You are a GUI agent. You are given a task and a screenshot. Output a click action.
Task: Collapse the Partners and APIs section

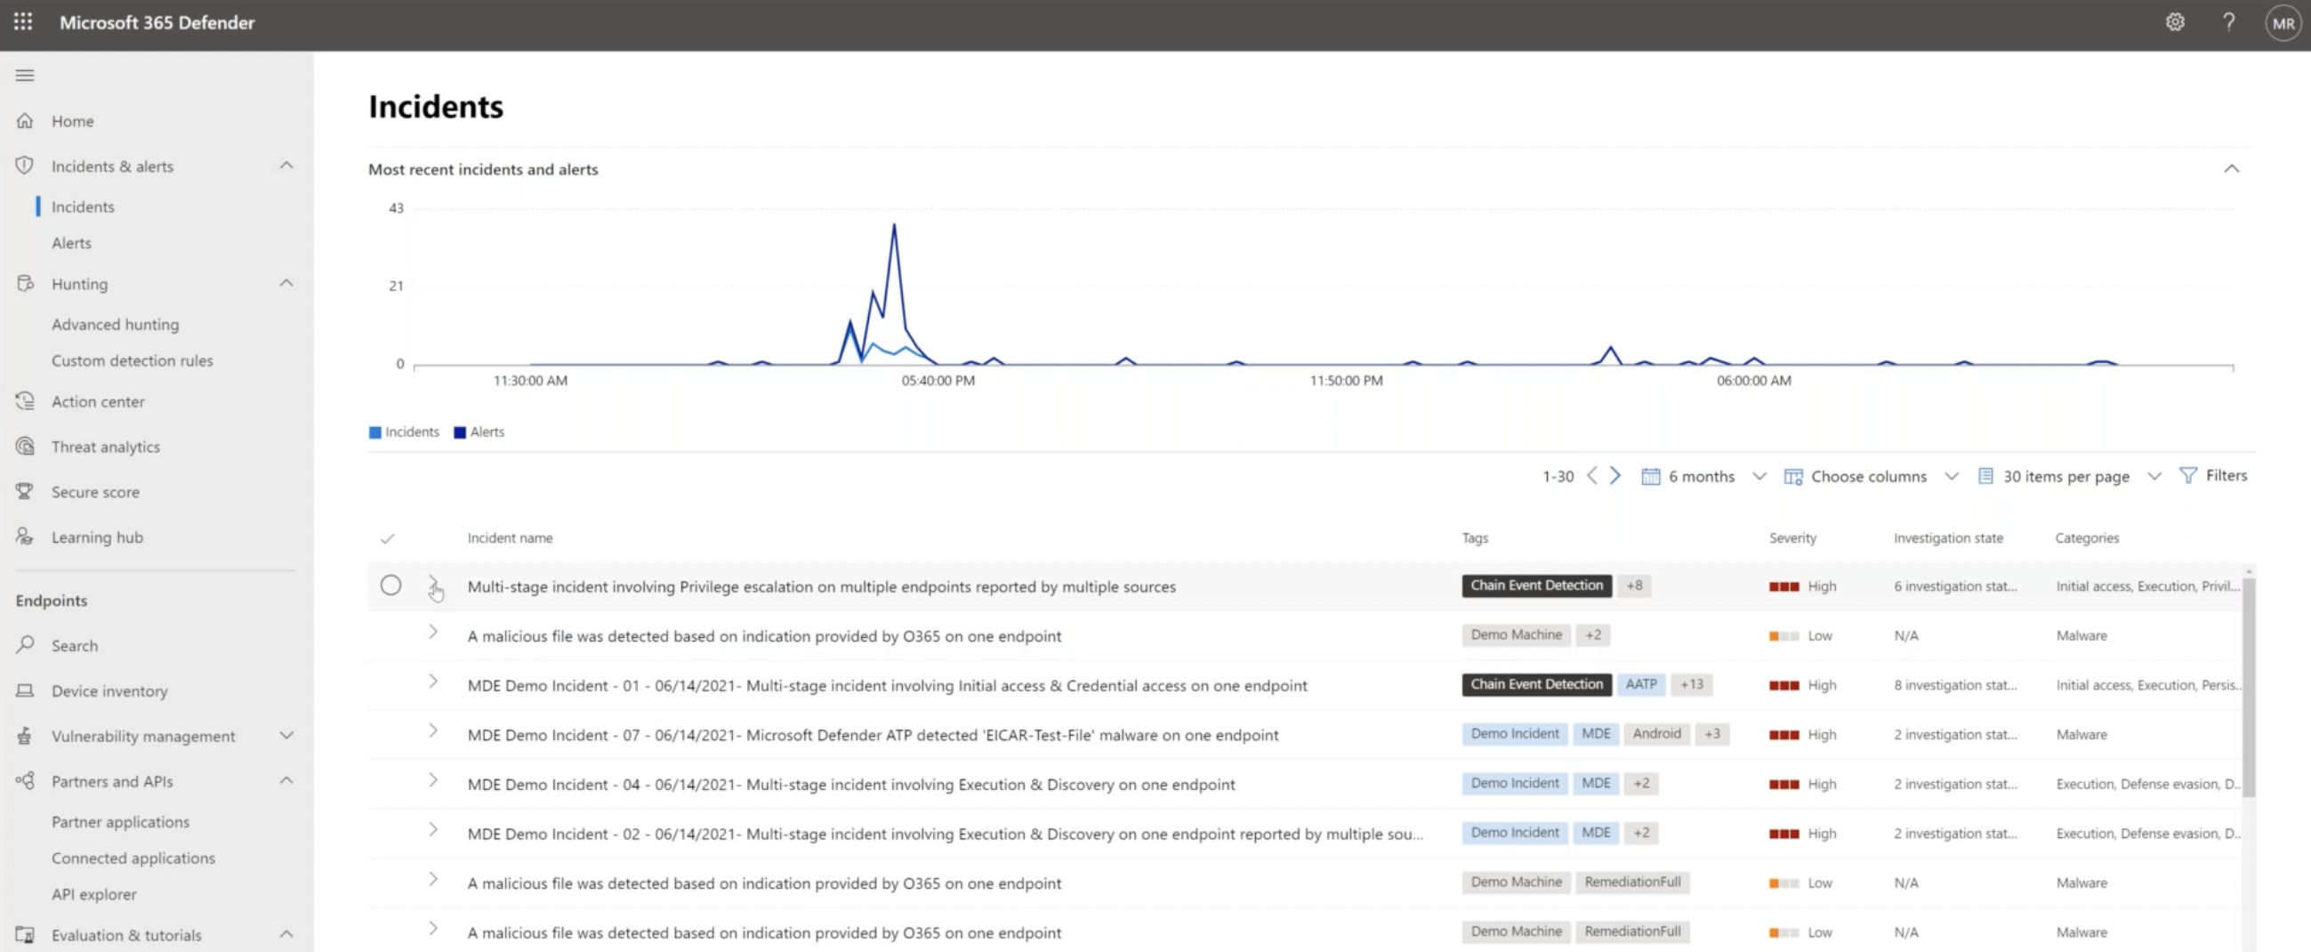[x=286, y=779]
